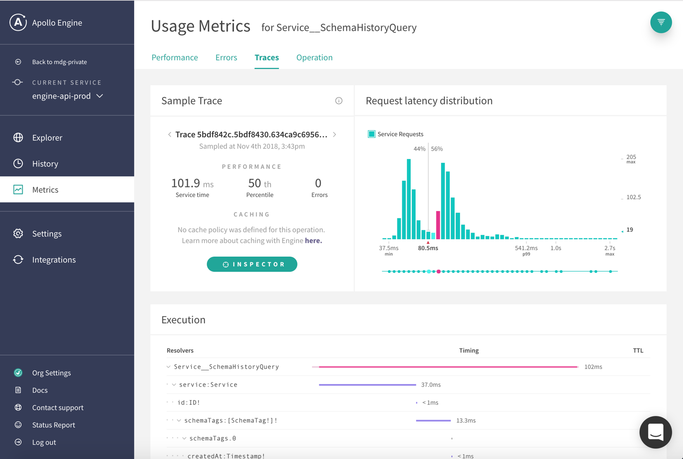This screenshot has height=459, width=683.
Task: Select the pink dot on trace timeline
Action: 439,272
